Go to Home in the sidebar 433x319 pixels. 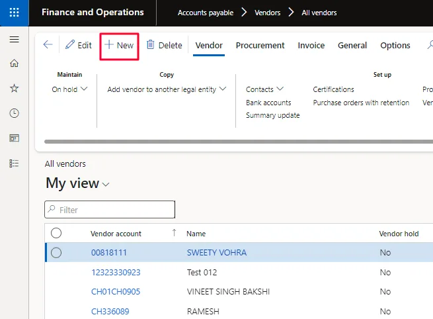point(14,64)
